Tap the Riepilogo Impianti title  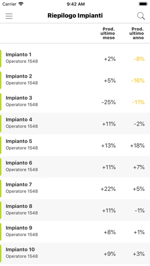(x=75, y=16)
